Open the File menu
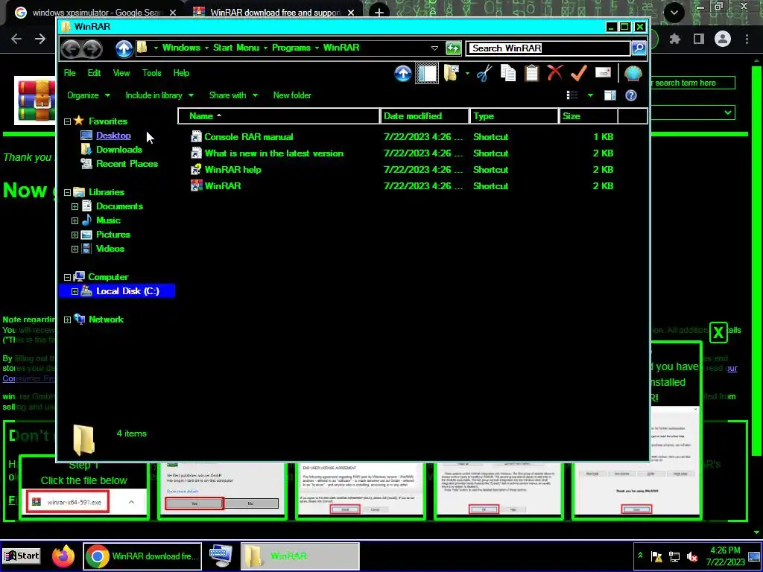This screenshot has width=763, height=572. coord(69,73)
